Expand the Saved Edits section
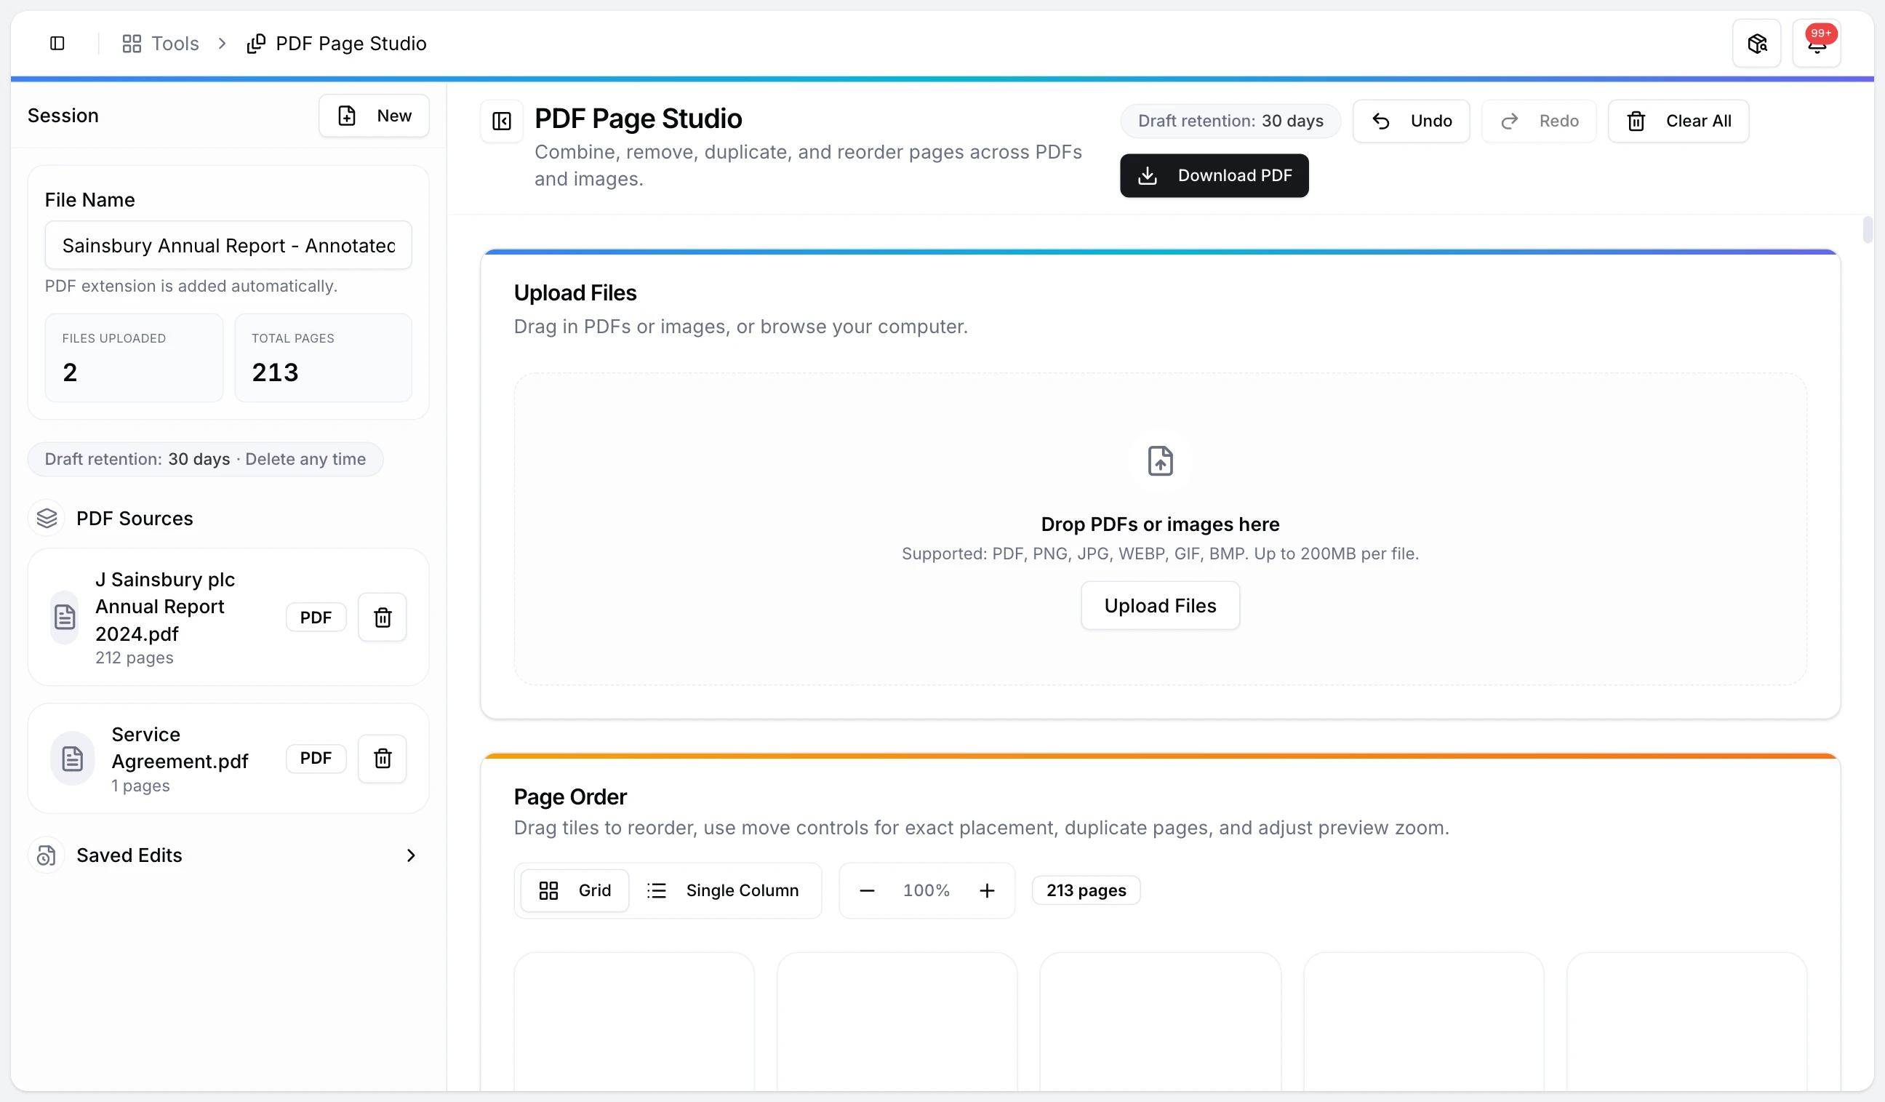 tap(228, 855)
